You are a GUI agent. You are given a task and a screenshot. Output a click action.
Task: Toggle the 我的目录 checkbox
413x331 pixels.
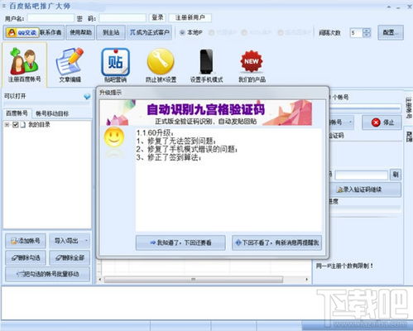16,125
